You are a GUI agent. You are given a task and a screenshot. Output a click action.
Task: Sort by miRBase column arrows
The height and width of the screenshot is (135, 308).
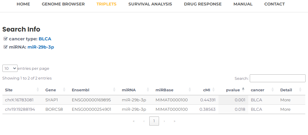click(x=190, y=90)
